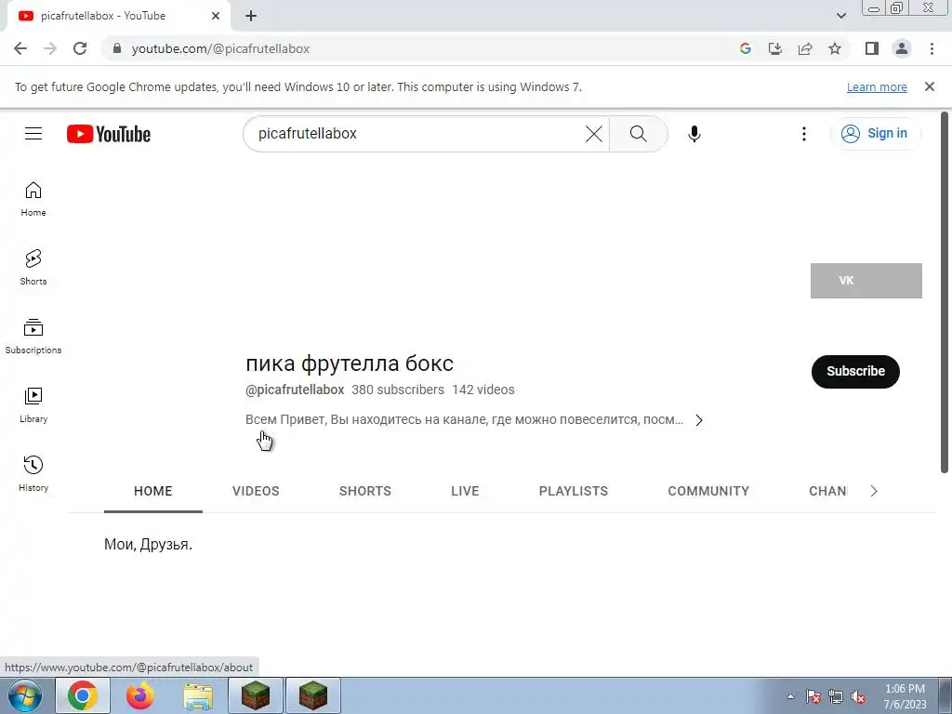Screen dimensions: 952x714
Task: Switch to the PLAYLISTS channel tab
Action: [573, 491]
